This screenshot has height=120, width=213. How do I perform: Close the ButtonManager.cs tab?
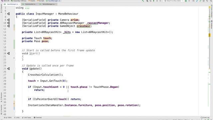pos(56,4)
